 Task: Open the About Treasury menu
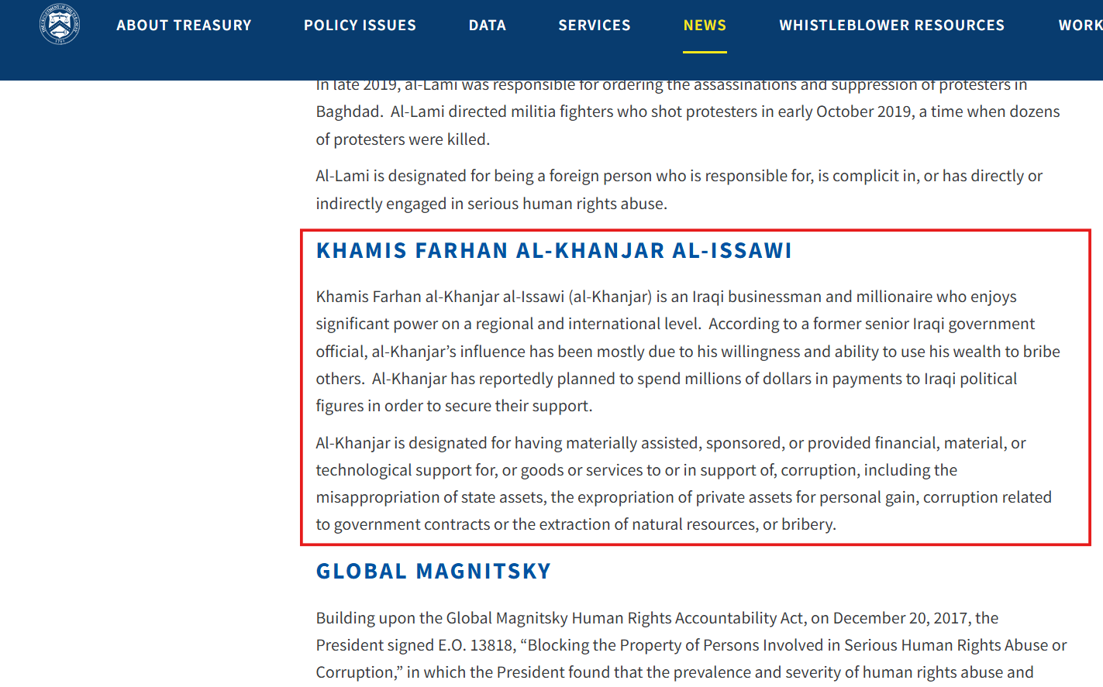(184, 26)
